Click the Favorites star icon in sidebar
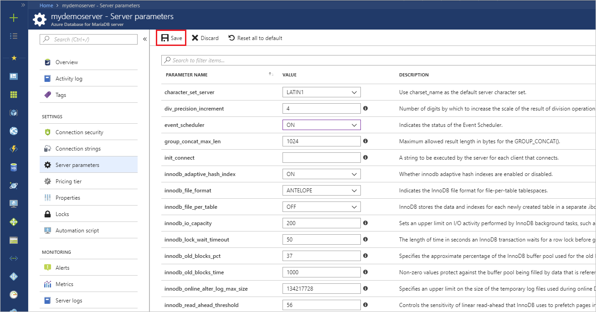This screenshot has height=312, width=596. tap(14, 58)
